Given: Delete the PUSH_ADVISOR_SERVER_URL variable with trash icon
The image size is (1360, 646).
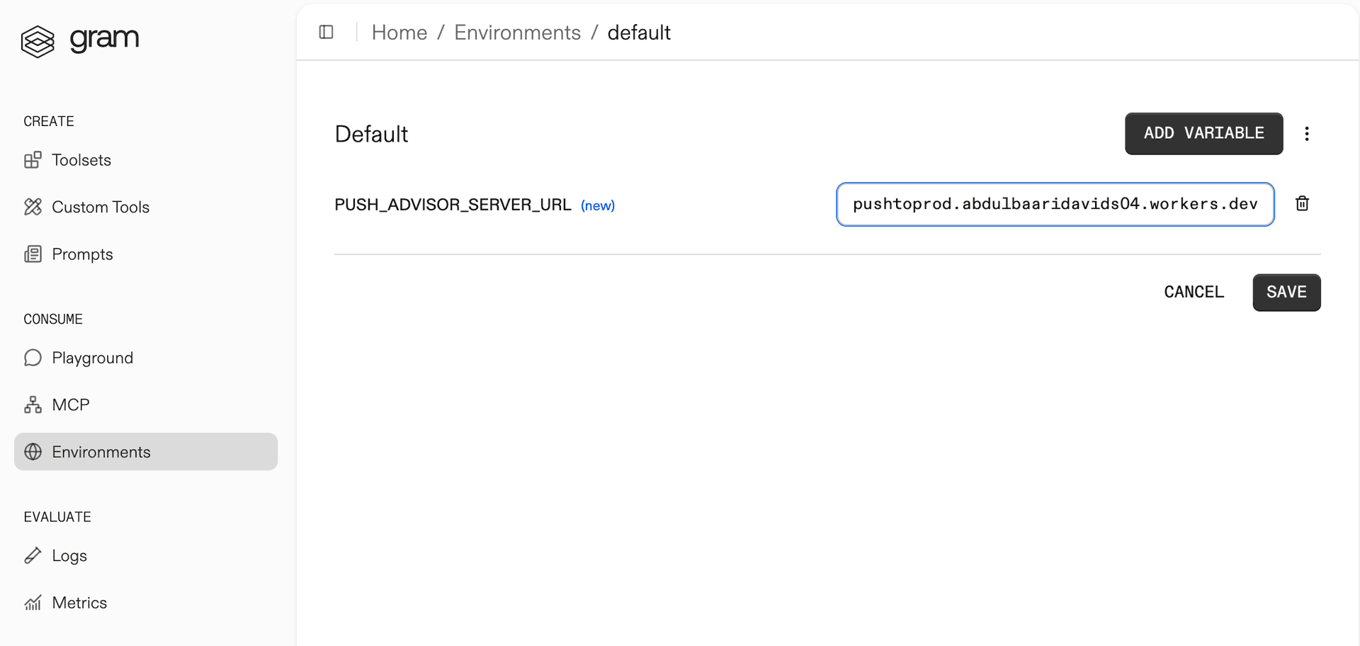Looking at the screenshot, I should (x=1303, y=204).
